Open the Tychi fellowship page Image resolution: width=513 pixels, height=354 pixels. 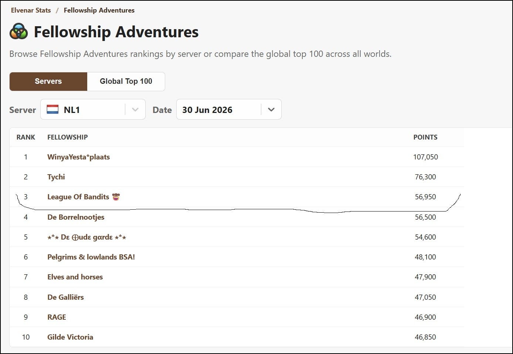tap(56, 177)
